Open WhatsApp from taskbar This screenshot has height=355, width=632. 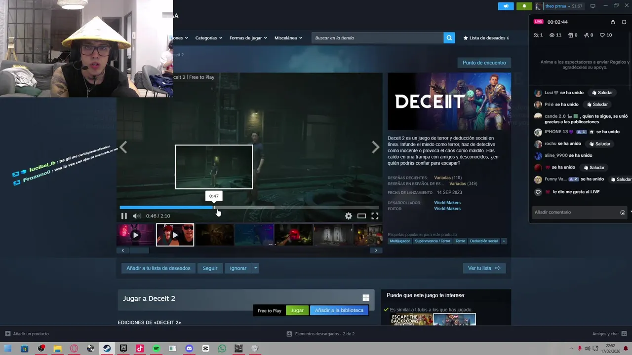[222, 349]
